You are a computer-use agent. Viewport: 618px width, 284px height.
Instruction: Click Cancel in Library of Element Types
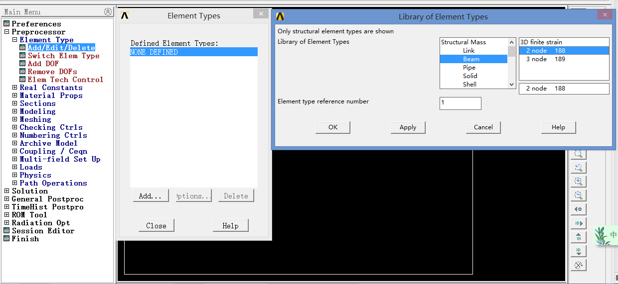click(483, 127)
